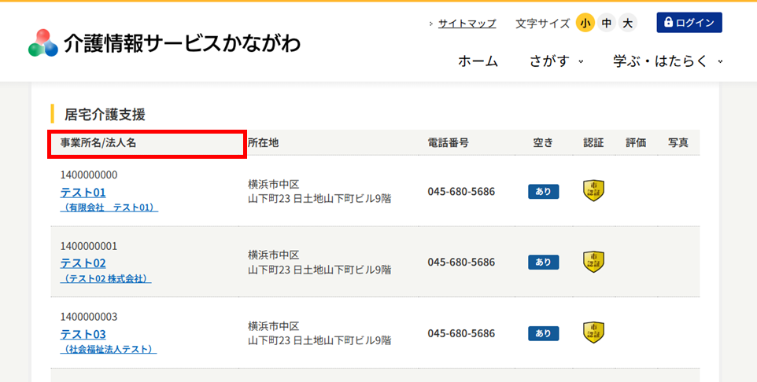Click the address in テスト03 row

(319, 333)
